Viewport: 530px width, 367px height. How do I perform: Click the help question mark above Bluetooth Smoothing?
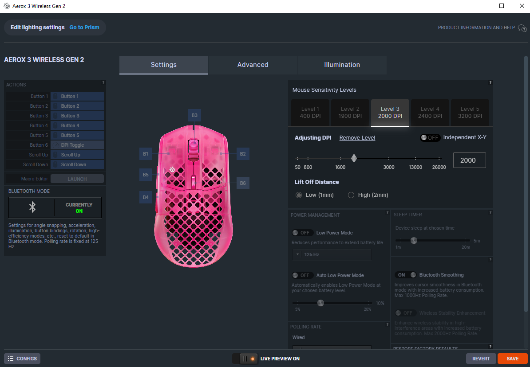490,260
